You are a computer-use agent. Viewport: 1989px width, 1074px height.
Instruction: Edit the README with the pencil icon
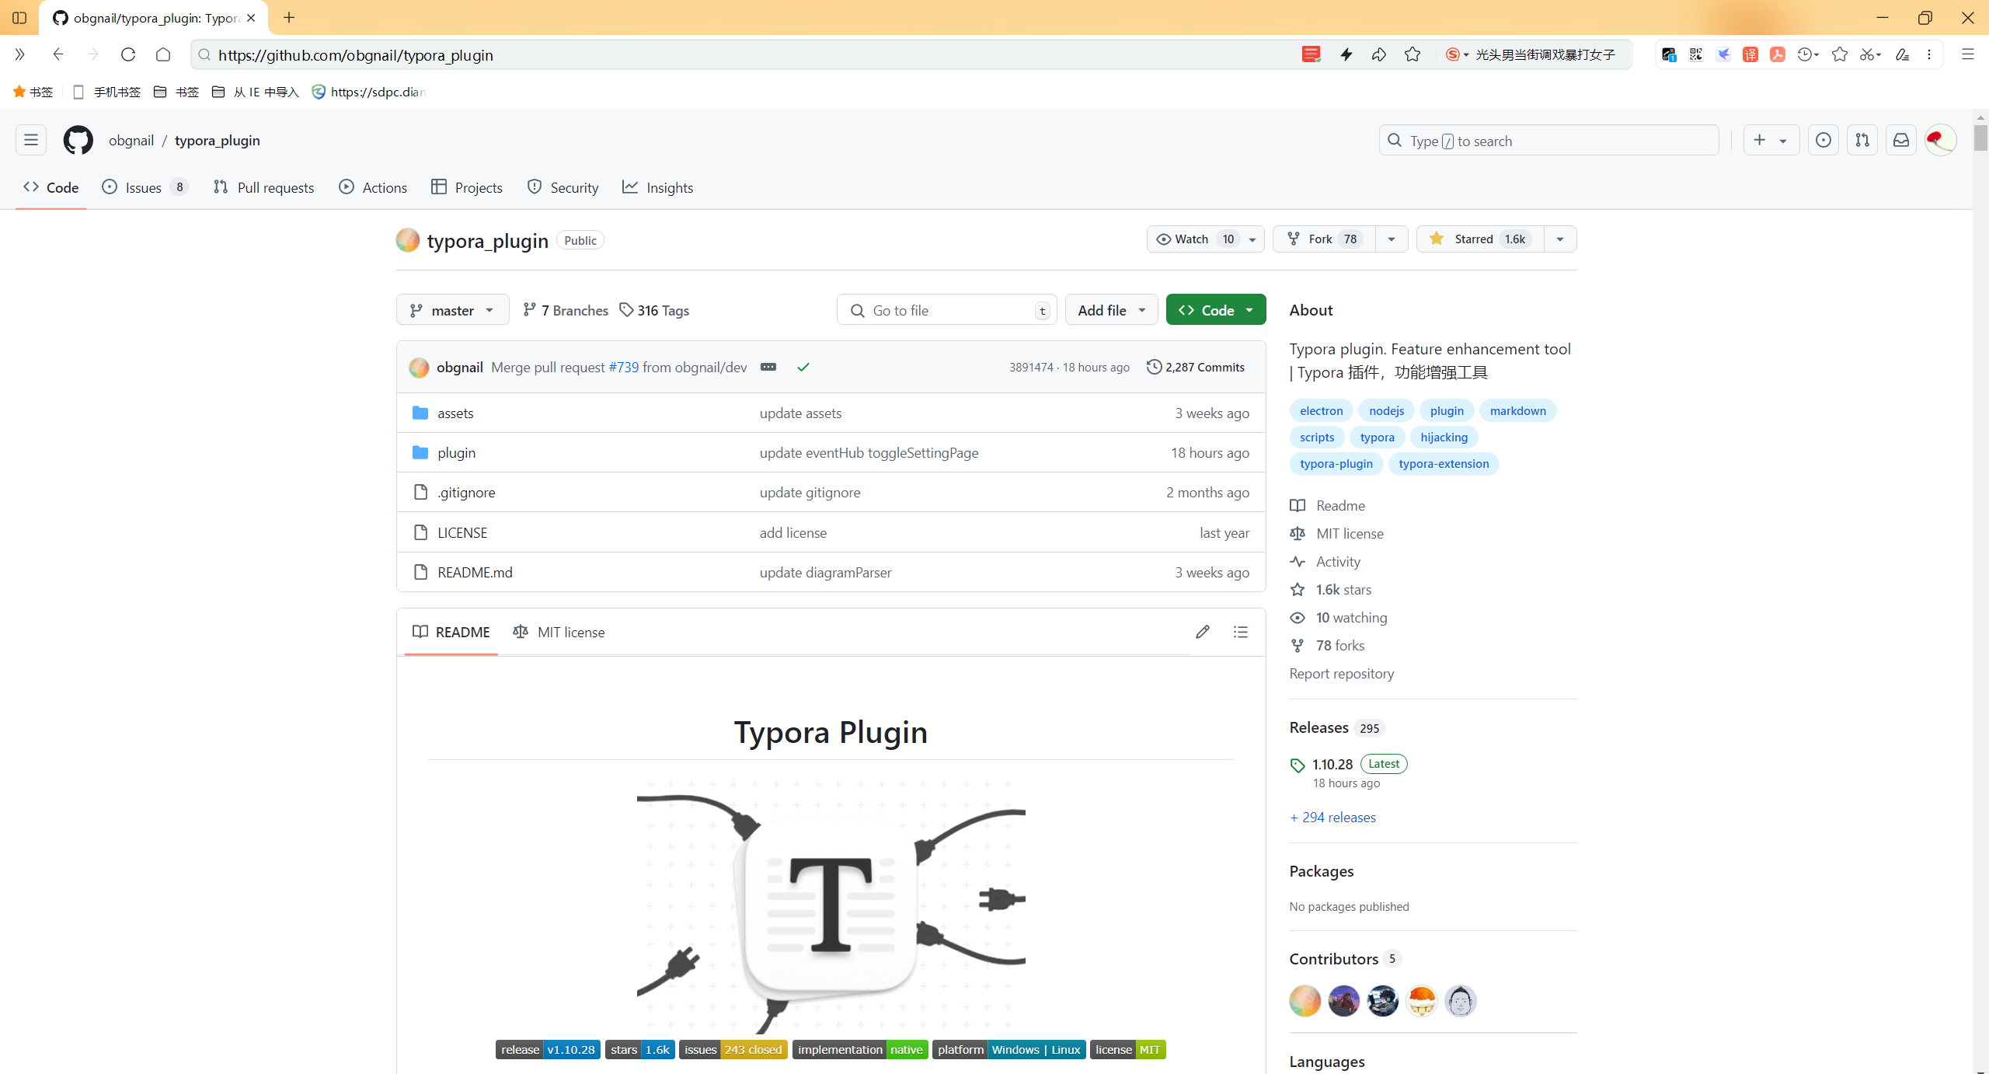click(x=1203, y=632)
